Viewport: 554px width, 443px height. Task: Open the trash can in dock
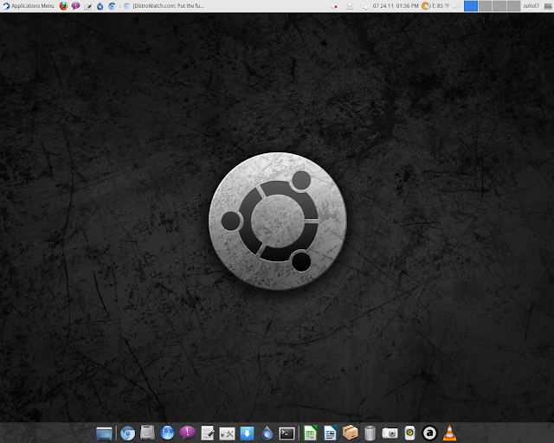pyautogui.click(x=370, y=433)
